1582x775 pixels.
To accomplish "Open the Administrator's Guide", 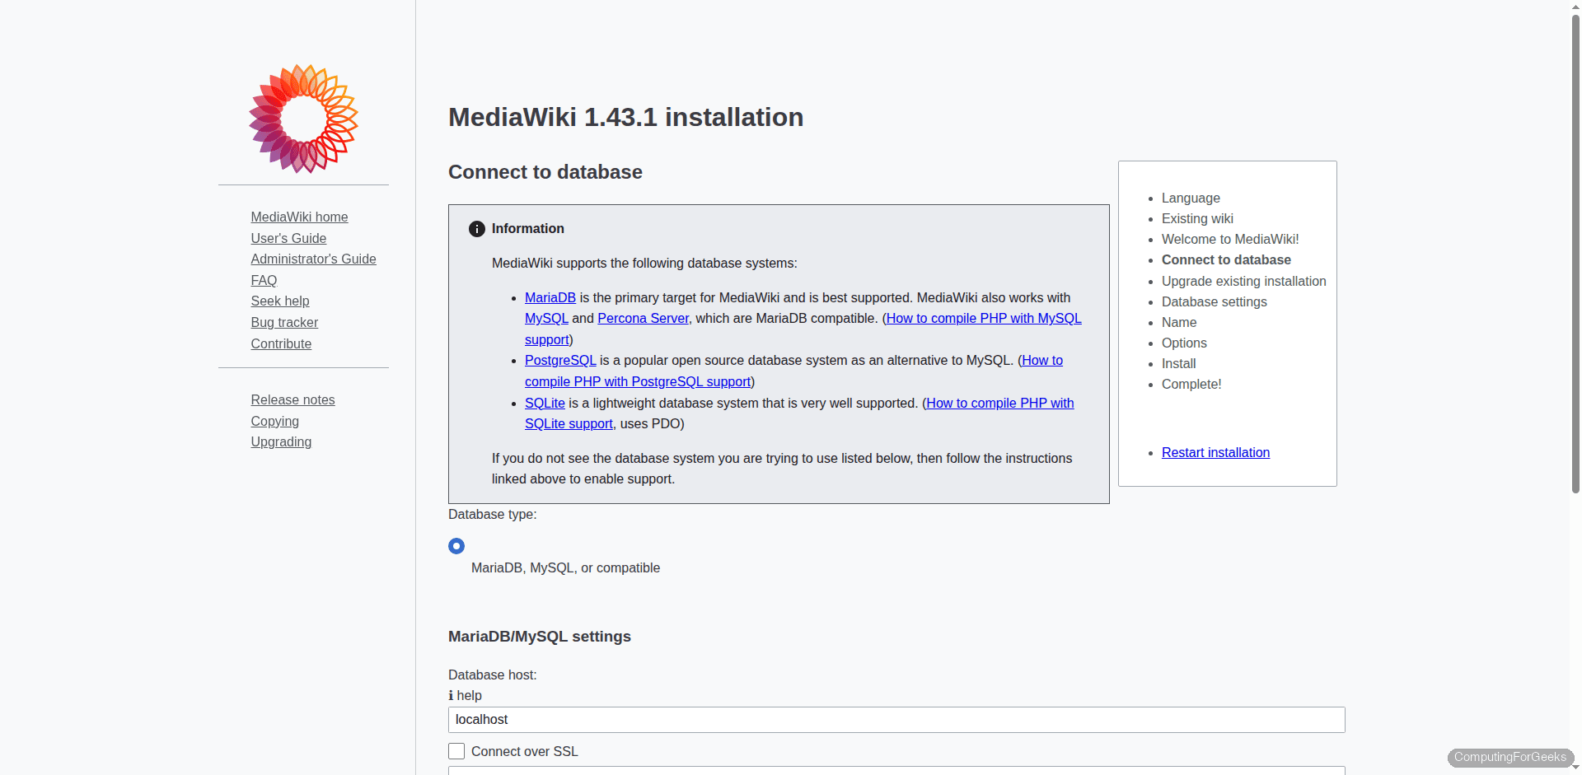I will 313,259.
